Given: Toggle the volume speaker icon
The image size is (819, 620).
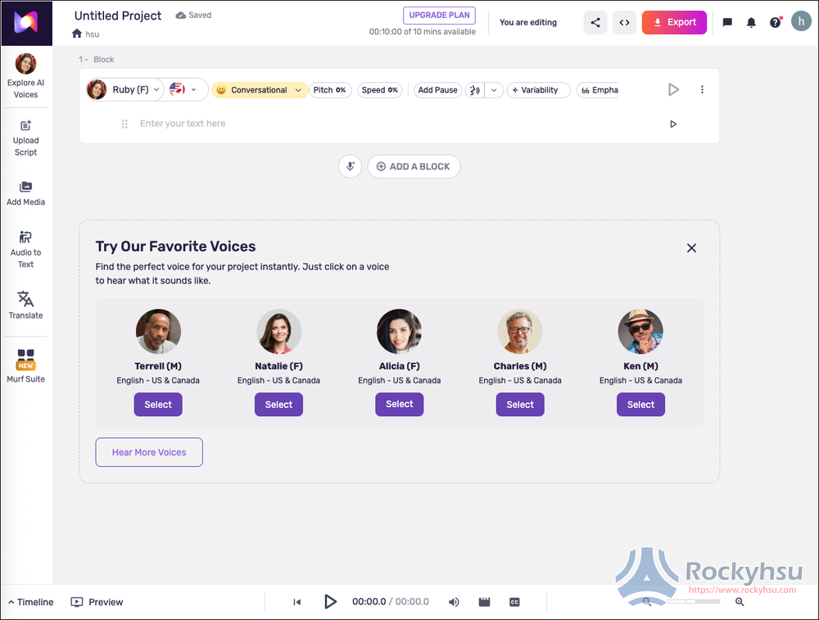Looking at the screenshot, I should click(454, 602).
